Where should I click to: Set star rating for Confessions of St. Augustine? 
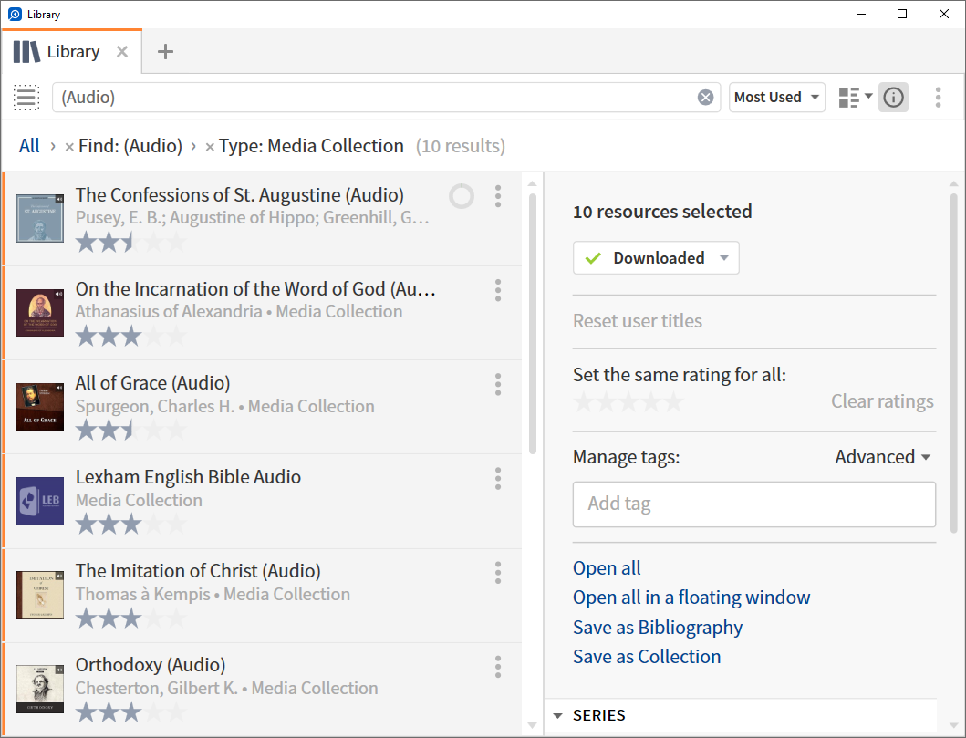[130, 242]
